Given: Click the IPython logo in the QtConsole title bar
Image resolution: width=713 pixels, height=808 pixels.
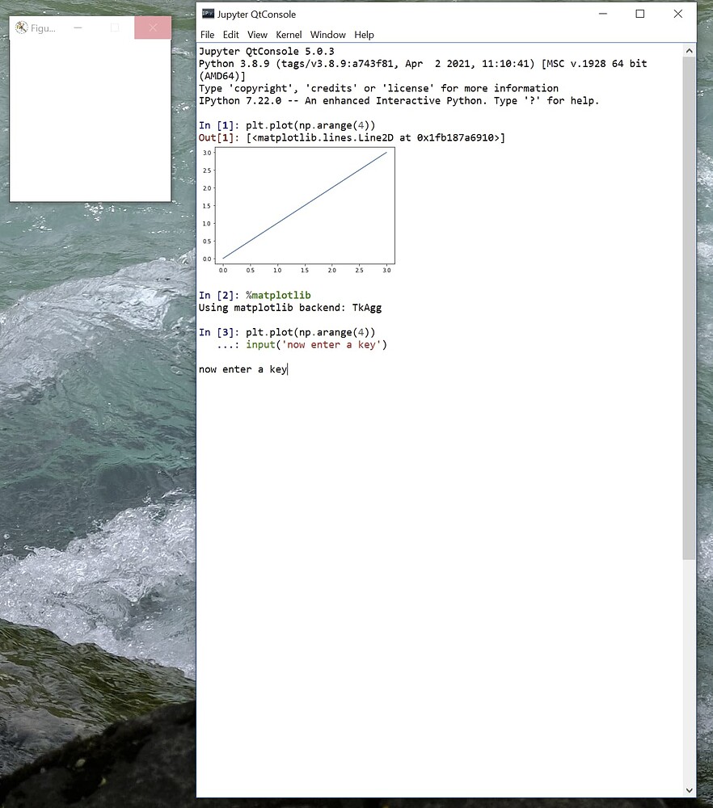Looking at the screenshot, I should pyautogui.click(x=209, y=14).
